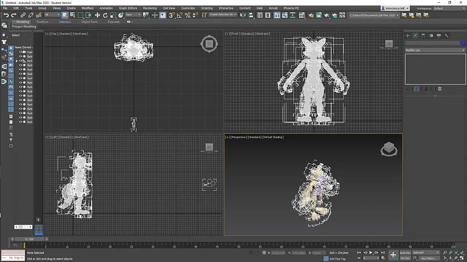Open the Utilities wrench panel
Screen dimensions: 467x262
point(446,36)
